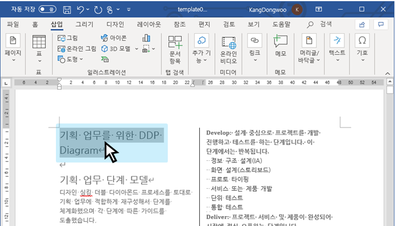395x226 pixels.
Task: Click the Share icon button
Action: [x=362, y=24]
